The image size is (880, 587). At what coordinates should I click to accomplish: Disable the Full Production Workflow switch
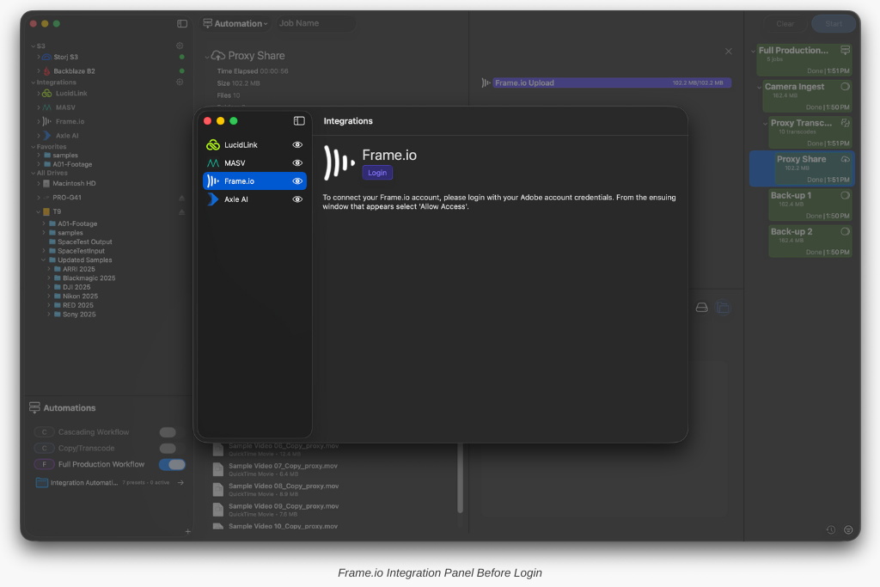click(x=172, y=464)
